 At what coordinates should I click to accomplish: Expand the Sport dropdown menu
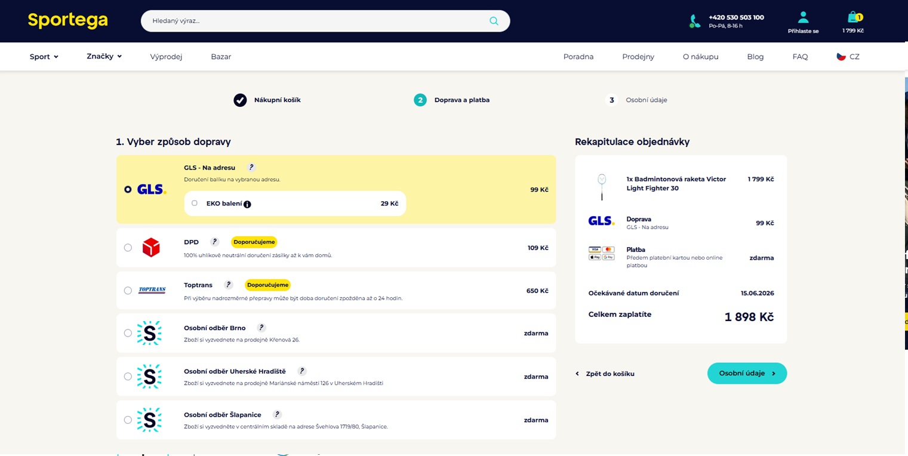44,57
